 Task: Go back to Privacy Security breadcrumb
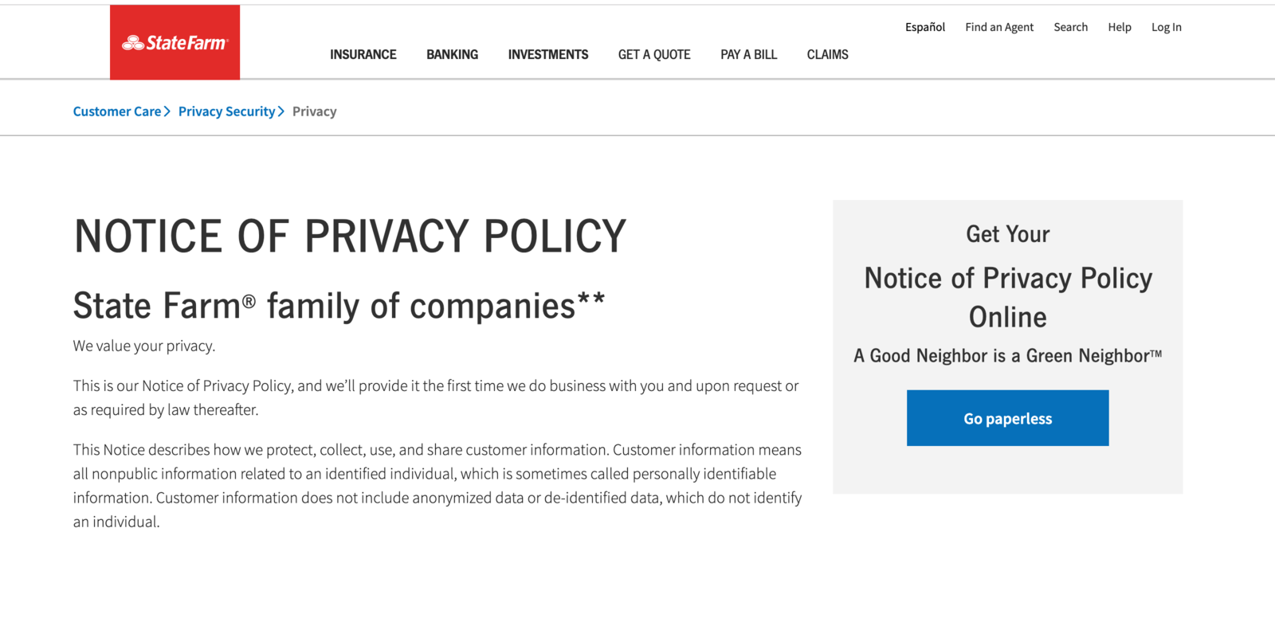tap(226, 111)
